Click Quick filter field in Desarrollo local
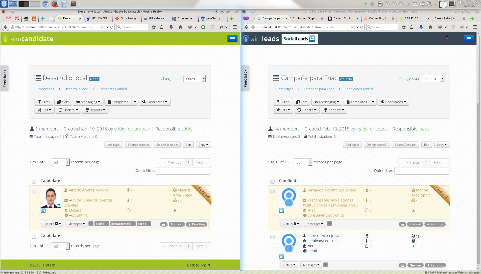 pyautogui.click(x=183, y=171)
